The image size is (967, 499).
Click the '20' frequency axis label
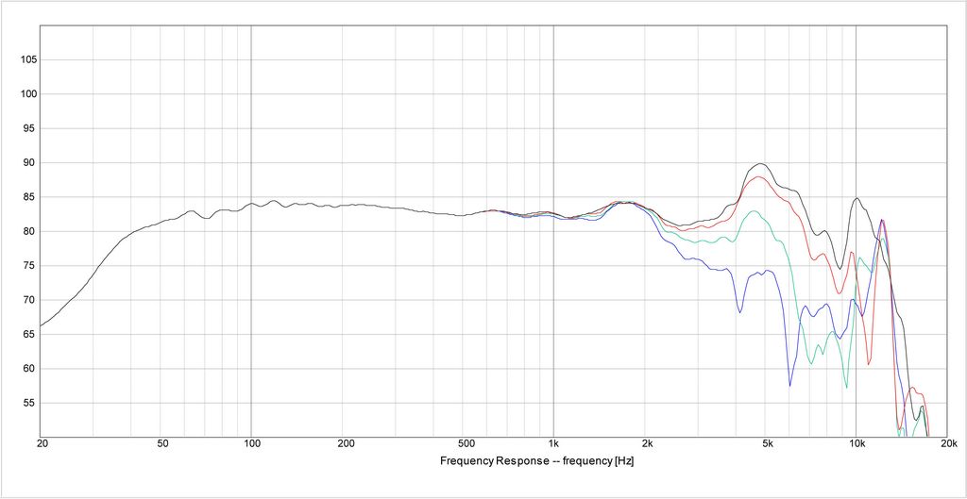click(43, 443)
